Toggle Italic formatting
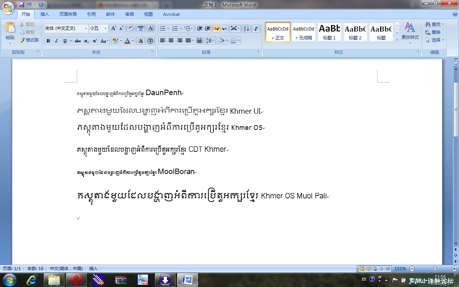Screen dimensions: 459x287 (x=56, y=41)
